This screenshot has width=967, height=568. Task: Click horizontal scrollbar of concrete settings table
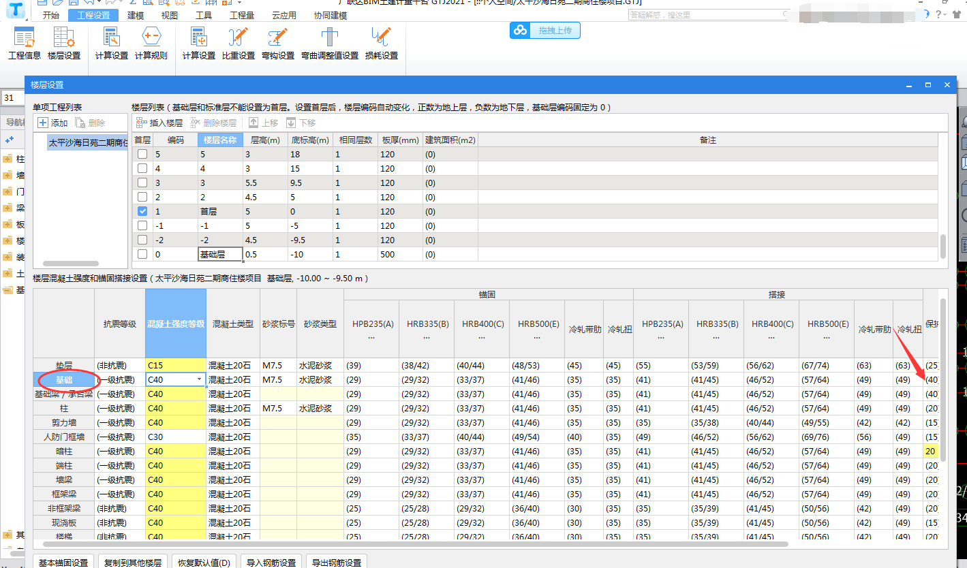(x=415, y=544)
